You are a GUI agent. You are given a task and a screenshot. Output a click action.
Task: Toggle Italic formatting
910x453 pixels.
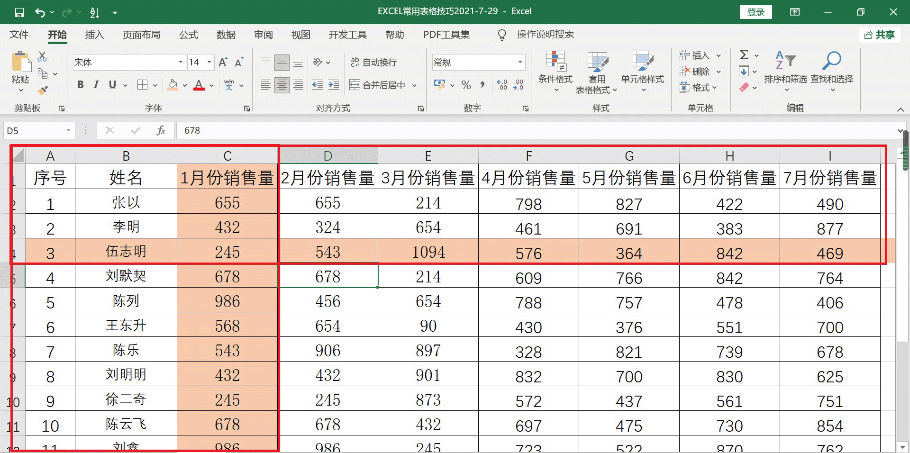(x=96, y=85)
